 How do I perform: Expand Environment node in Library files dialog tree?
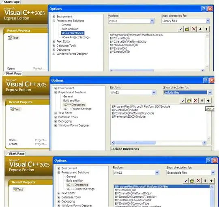click(54, 17)
